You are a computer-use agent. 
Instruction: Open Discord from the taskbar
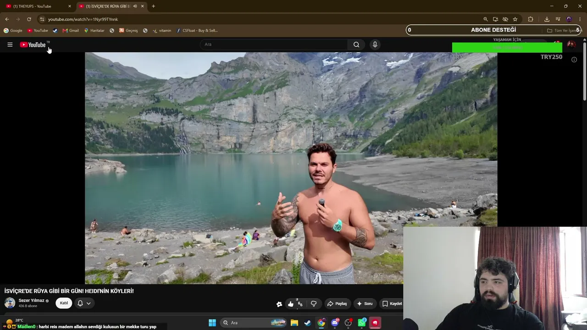click(335, 323)
